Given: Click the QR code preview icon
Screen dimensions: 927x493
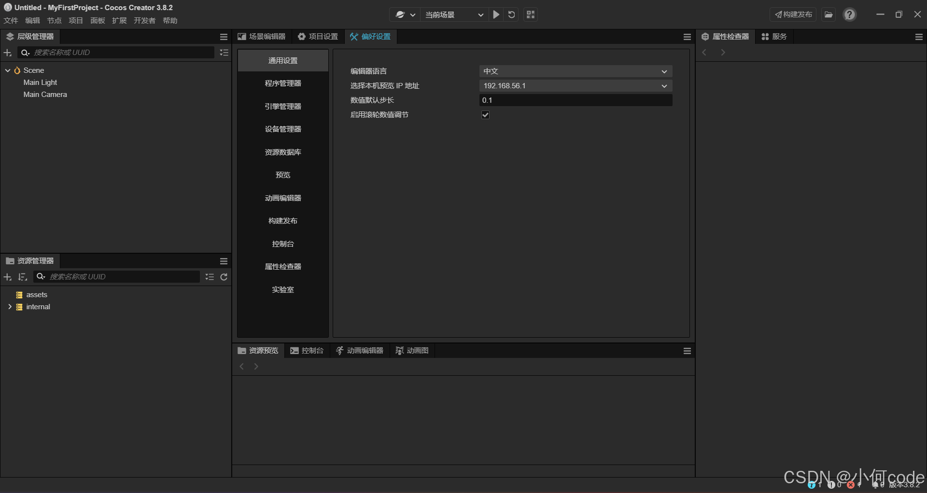Looking at the screenshot, I should click(x=531, y=14).
